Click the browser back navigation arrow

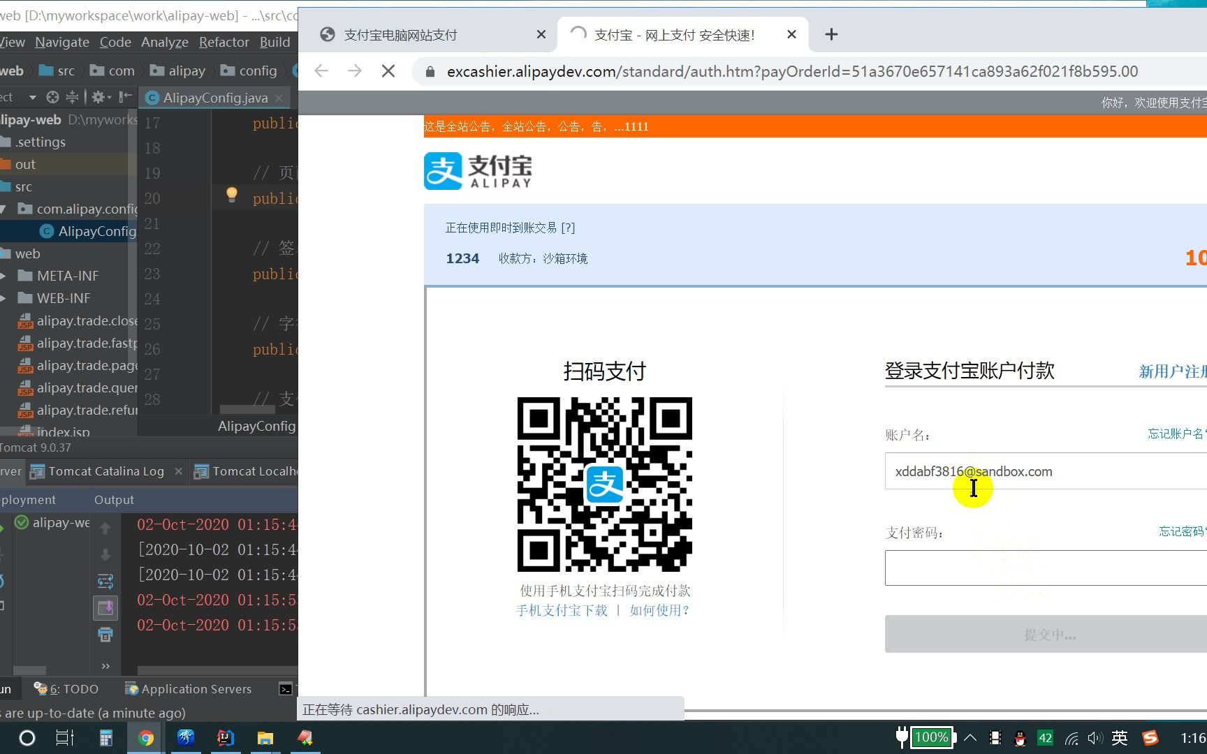(x=321, y=71)
